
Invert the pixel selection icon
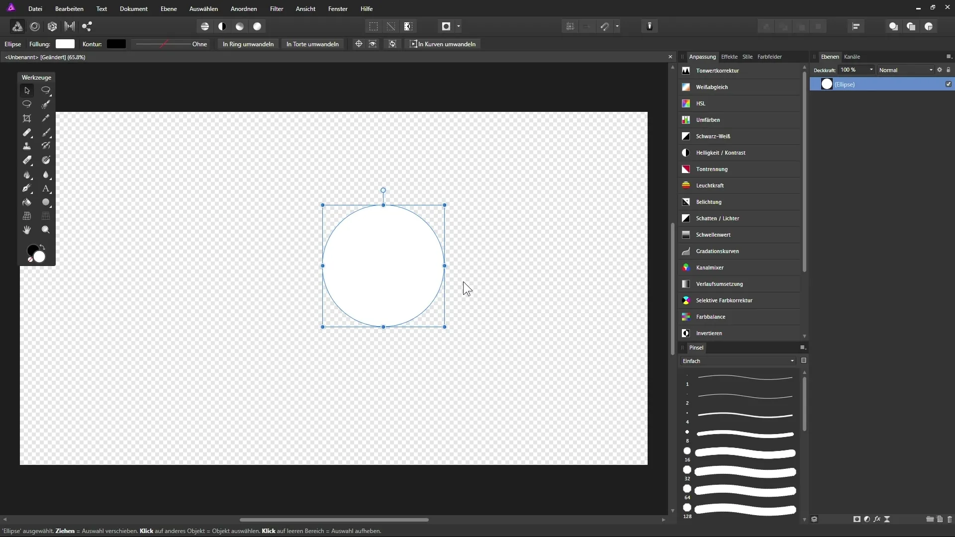(x=408, y=26)
